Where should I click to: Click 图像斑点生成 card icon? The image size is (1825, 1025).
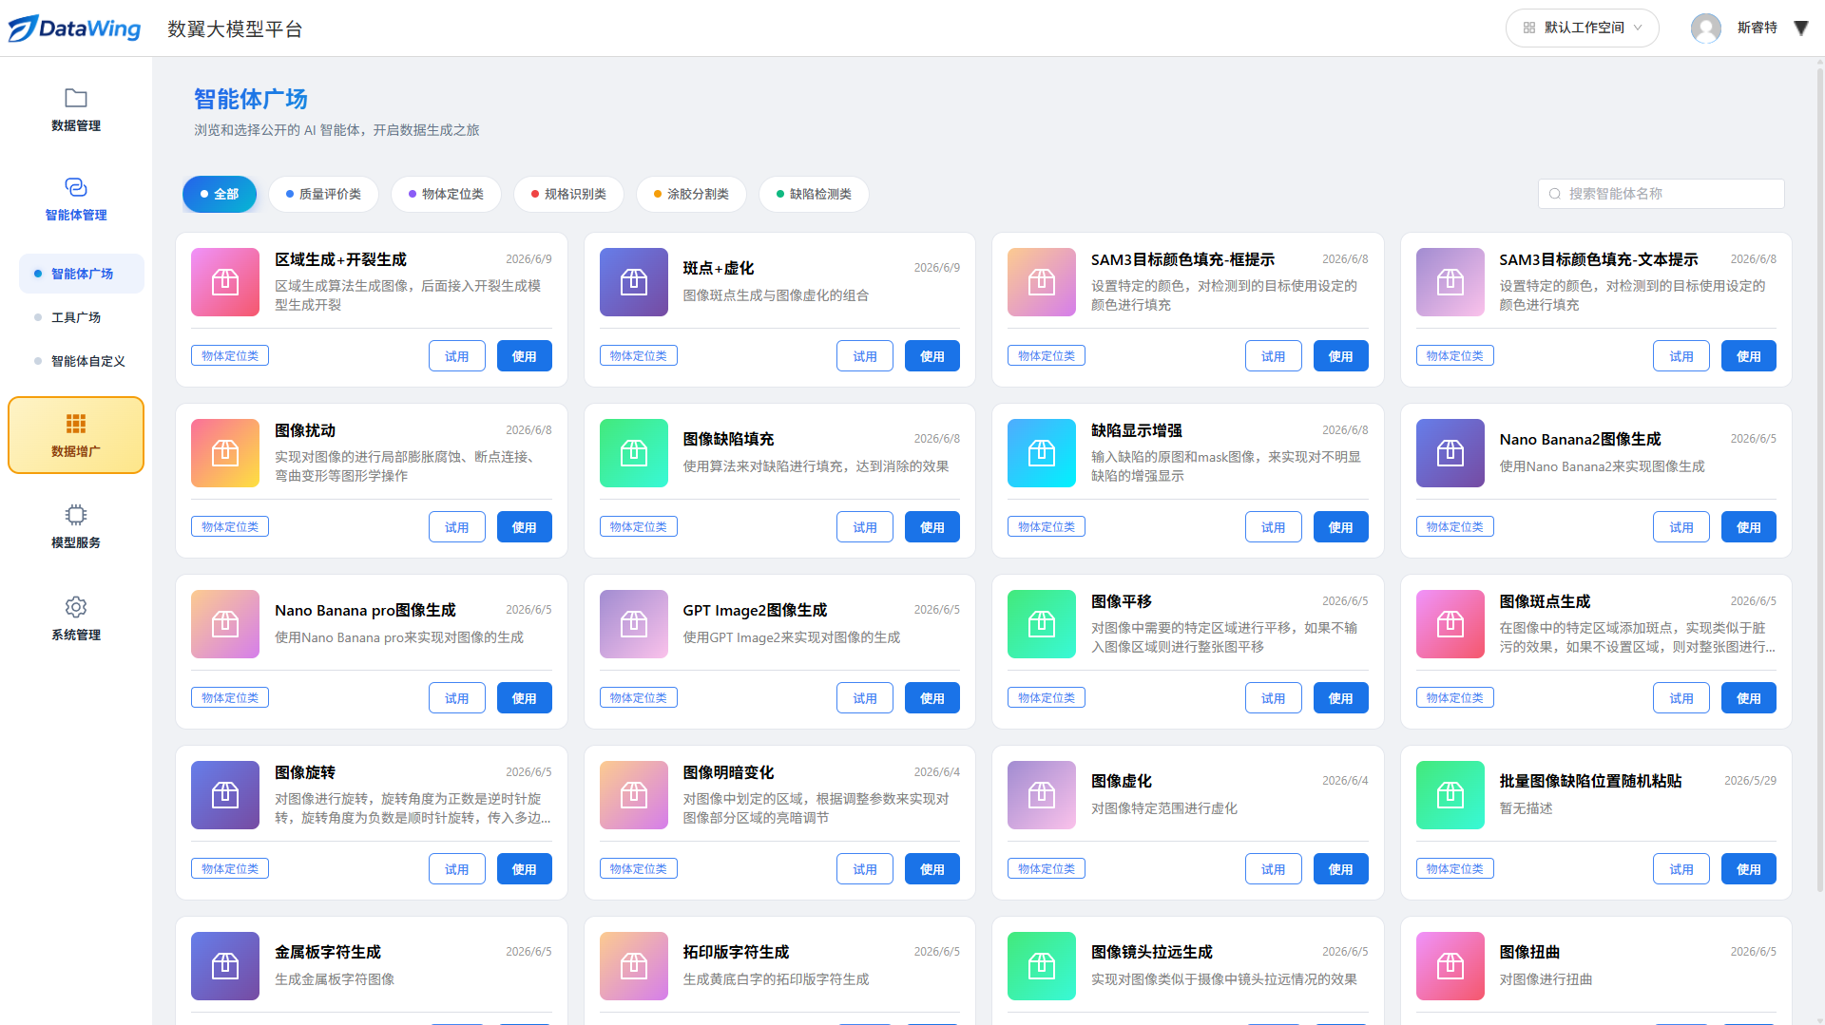click(1450, 624)
